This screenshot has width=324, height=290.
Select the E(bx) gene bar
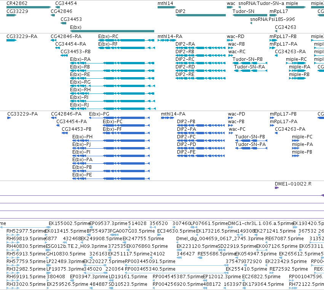click(112, 31)
